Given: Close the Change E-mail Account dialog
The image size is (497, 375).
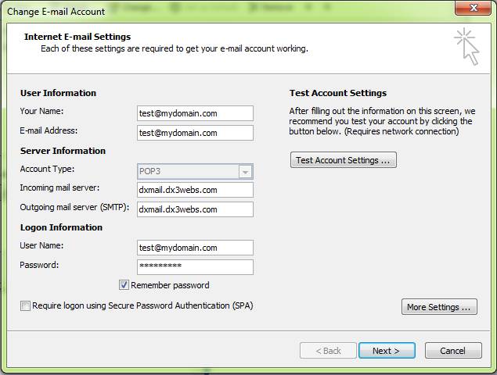Looking at the screenshot, I should click(x=473, y=8).
